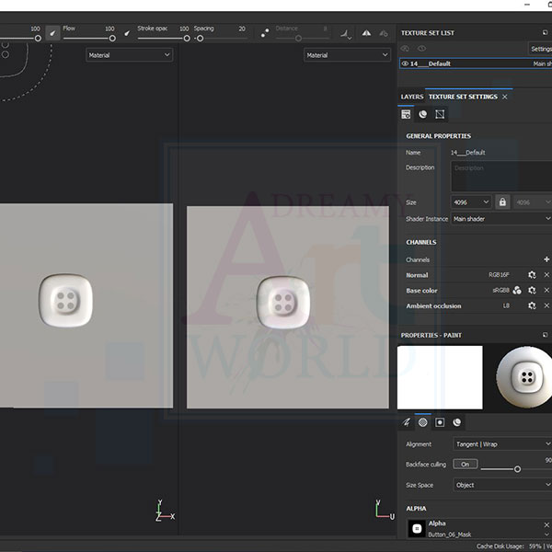Click the Base color channel color-space icon

coord(517,291)
